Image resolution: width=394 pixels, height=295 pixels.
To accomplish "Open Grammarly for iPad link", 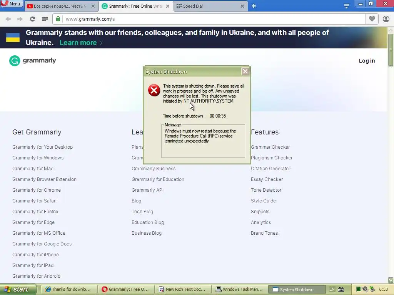I will pos(33,265).
